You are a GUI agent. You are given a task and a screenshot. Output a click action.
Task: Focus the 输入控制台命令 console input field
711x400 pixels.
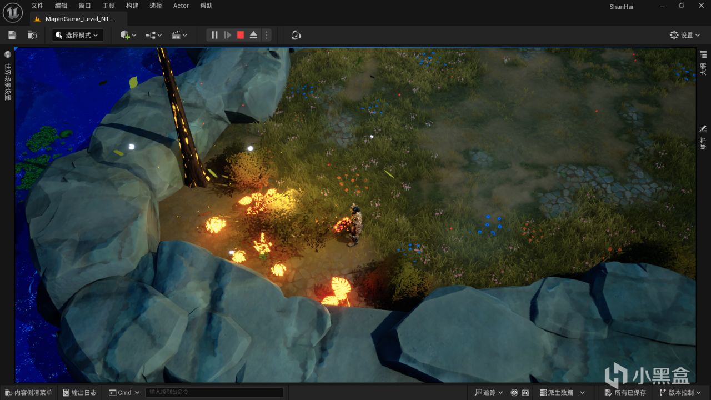coord(214,393)
